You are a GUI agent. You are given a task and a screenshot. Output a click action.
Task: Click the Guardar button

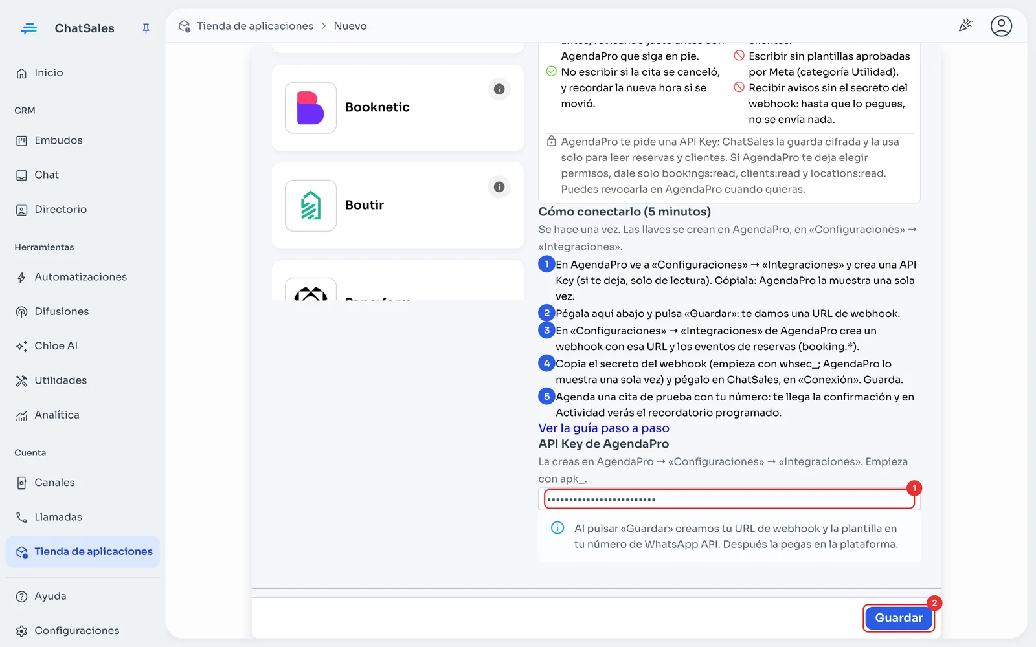click(899, 618)
